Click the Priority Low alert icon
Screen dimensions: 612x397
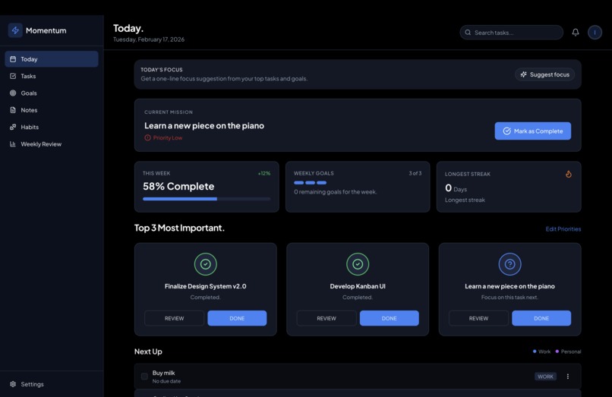pos(147,137)
